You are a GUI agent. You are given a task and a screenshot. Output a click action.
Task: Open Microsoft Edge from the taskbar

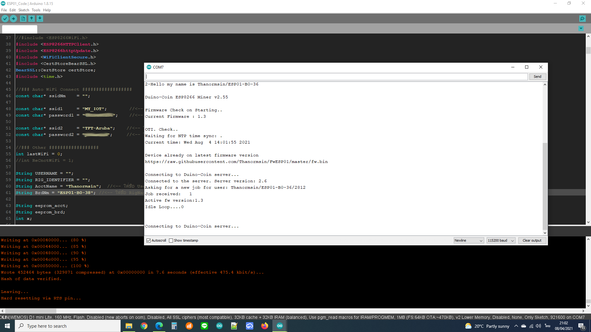[x=159, y=326]
